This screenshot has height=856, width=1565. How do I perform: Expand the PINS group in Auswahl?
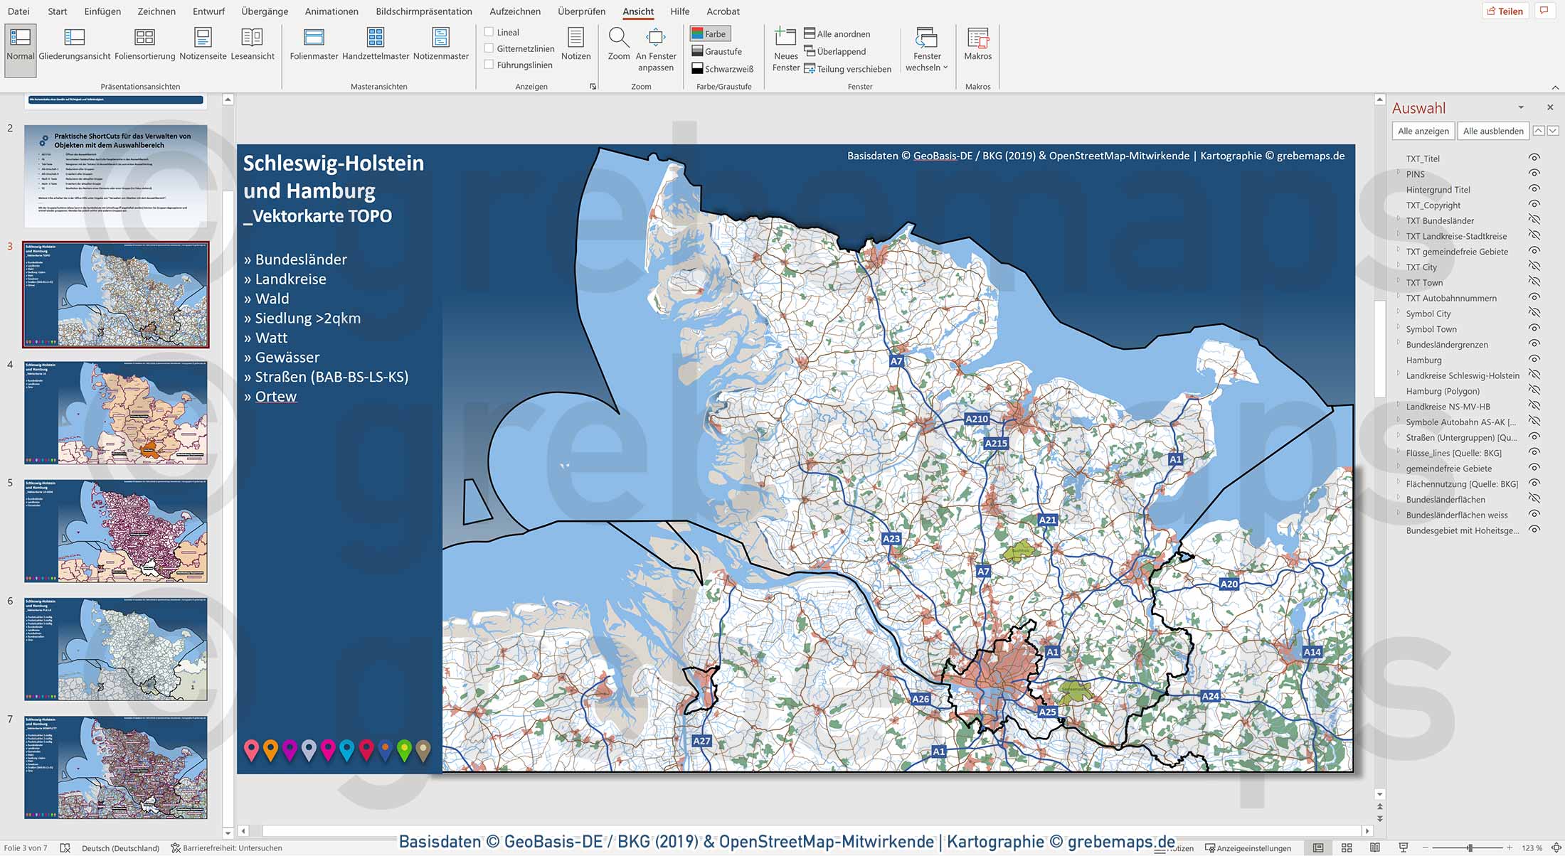1398,173
